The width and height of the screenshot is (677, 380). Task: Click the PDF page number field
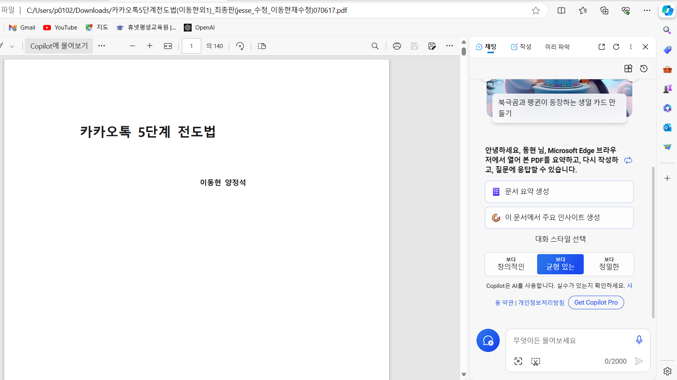pyautogui.click(x=192, y=46)
